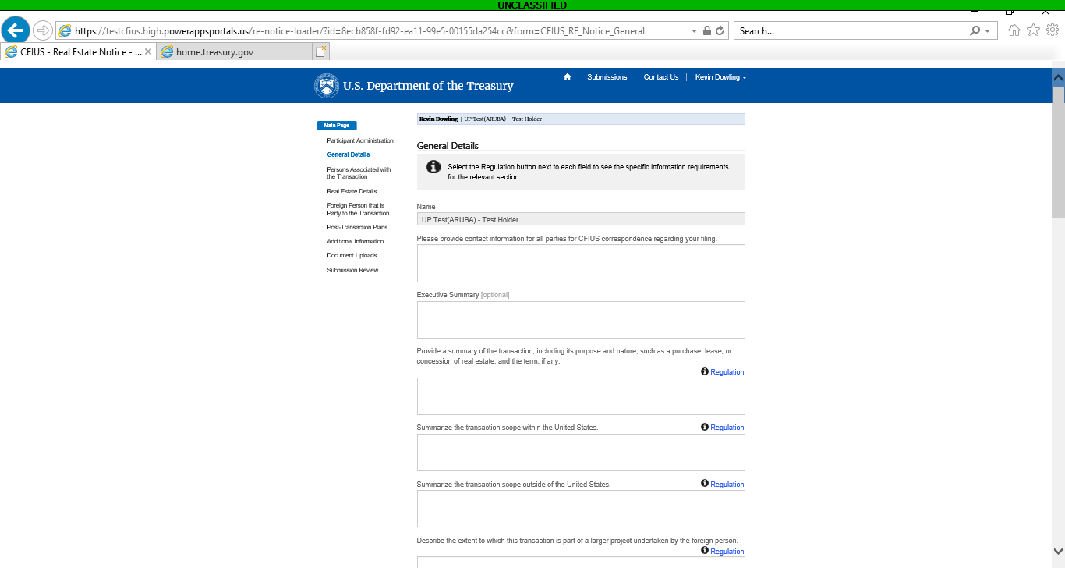Click the UNCLASSIFIED banner text
Image resolution: width=1065 pixels, height=568 pixels.
(532, 5)
